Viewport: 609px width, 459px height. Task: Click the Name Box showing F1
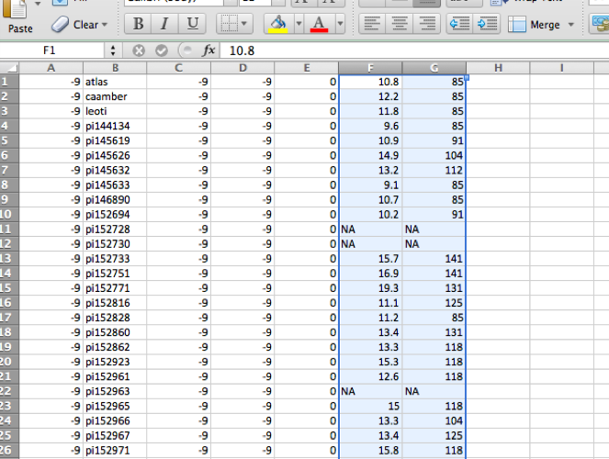pos(51,50)
